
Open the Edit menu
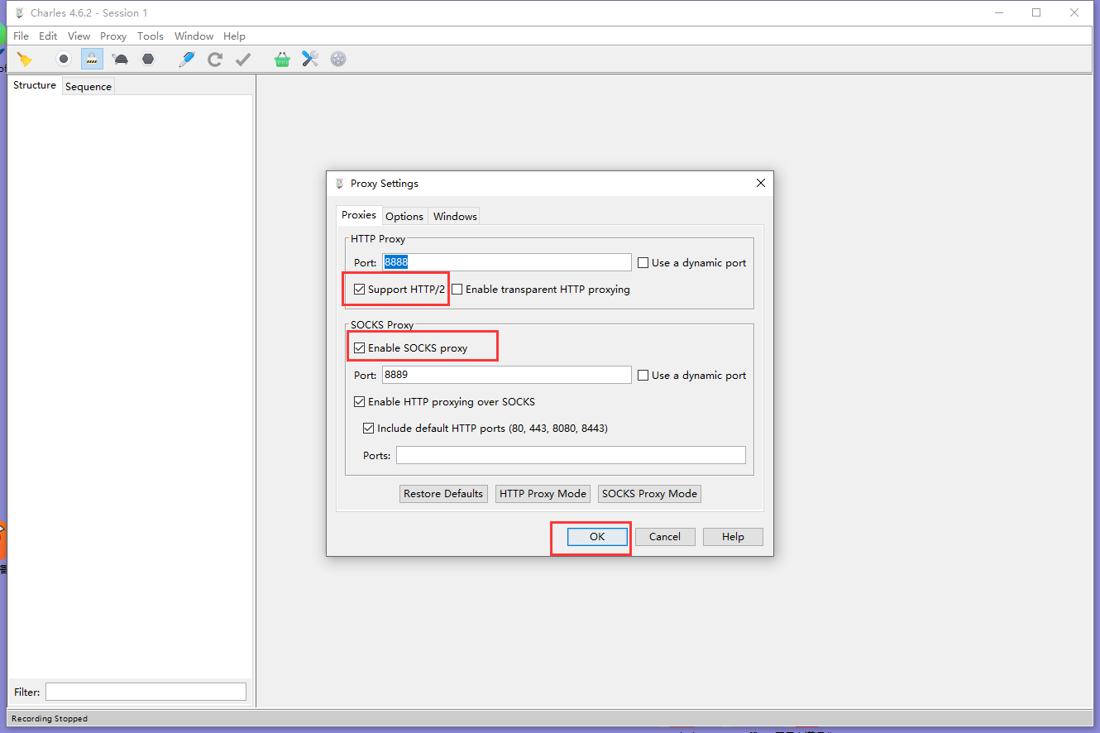point(48,36)
